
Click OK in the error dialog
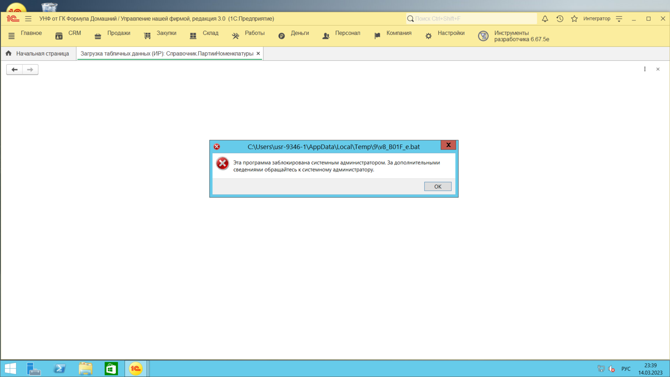(x=437, y=187)
